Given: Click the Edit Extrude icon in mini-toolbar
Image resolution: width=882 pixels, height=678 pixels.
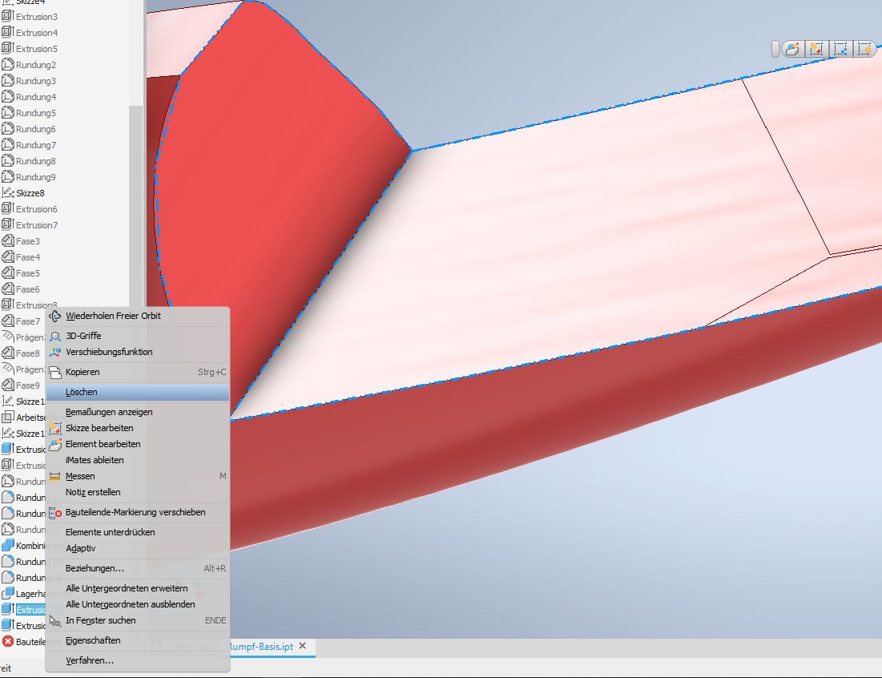Looking at the screenshot, I should click(x=792, y=49).
